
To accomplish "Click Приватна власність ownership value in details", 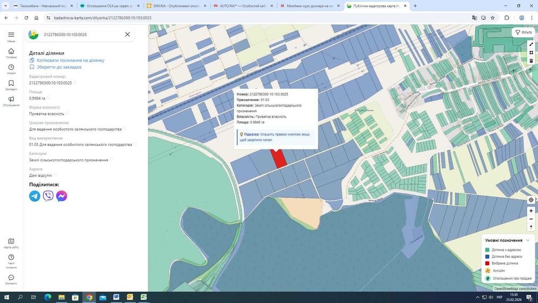I will 46,114.
